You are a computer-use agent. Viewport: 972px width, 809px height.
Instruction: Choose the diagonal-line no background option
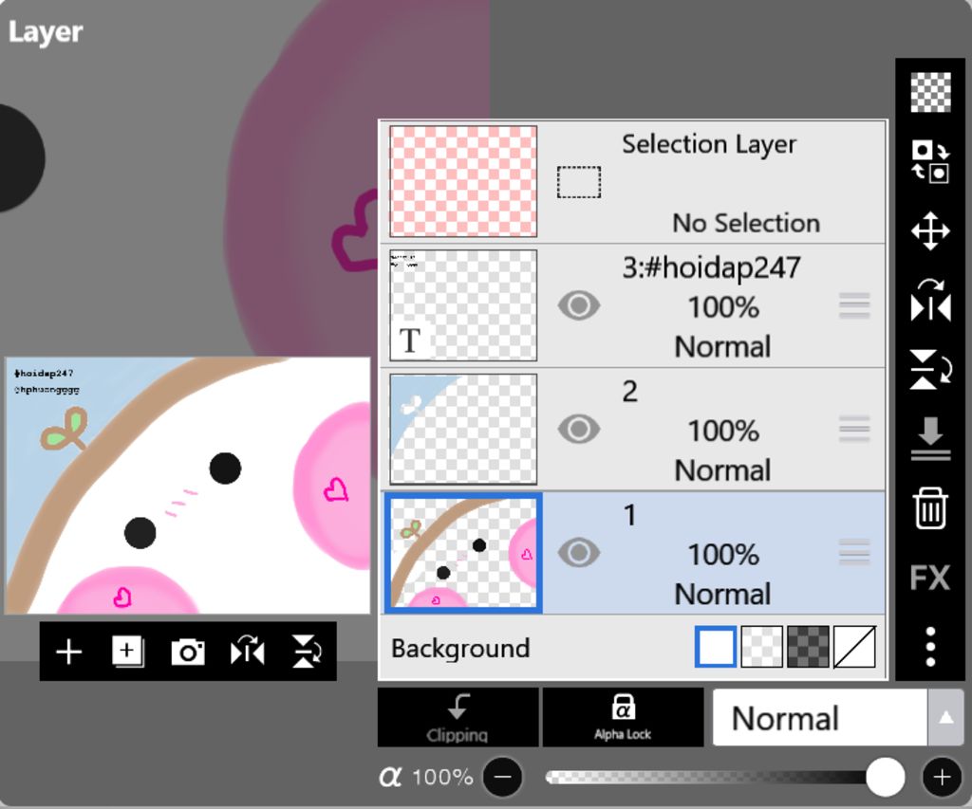(854, 647)
